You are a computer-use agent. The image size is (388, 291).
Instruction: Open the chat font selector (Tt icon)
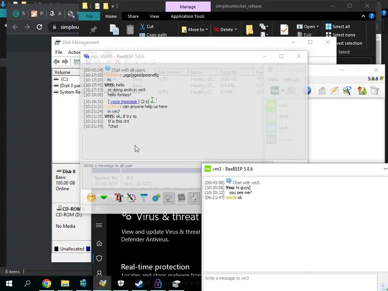(x=119, y=197)
